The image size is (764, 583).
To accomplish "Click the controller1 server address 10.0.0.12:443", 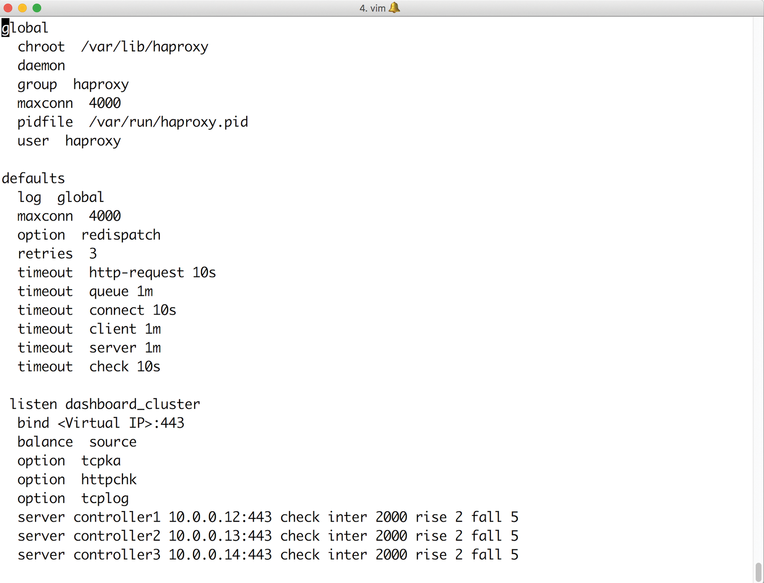I will point(220,517).
